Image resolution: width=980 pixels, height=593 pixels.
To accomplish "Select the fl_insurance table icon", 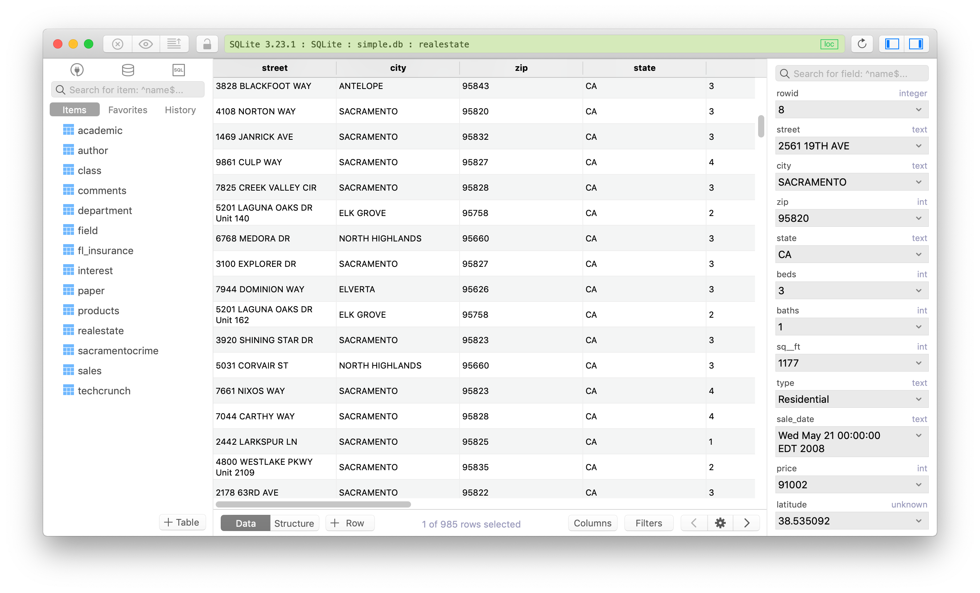I will pos(69,250).
